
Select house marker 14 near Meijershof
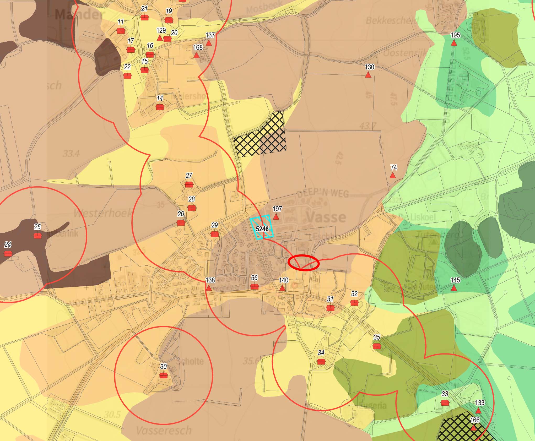(160, 107)
